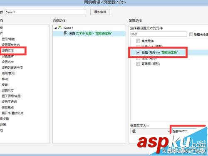Image resolution: width=208 pixels, height=156 pixels.
Task: Check the 焦点元件 checkbox
Action: pyautogui.click(x=138, y=41)
